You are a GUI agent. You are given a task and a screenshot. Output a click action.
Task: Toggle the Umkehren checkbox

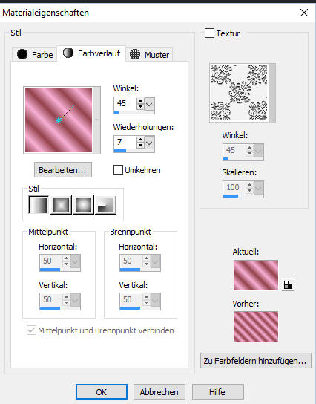[x=118, y=170]
